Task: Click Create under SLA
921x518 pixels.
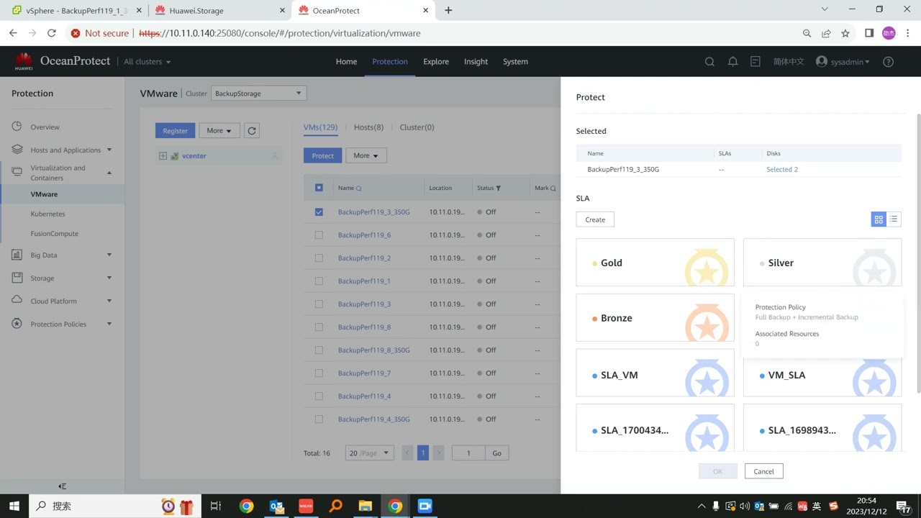Action: coord(595,219)
